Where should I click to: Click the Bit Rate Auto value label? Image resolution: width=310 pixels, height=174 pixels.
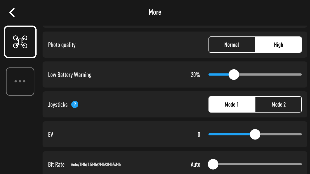pos(196,164)
